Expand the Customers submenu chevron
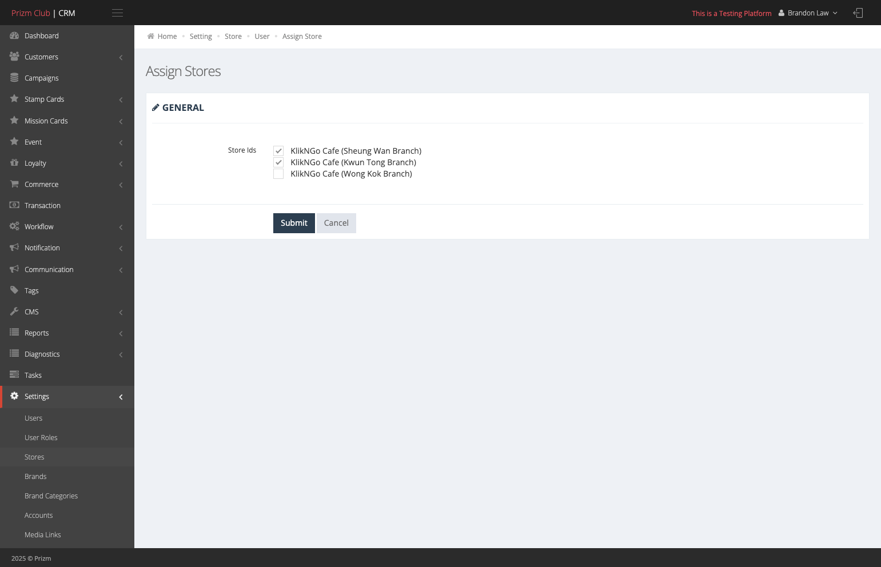The image size is (881, 567). [121, 57]
